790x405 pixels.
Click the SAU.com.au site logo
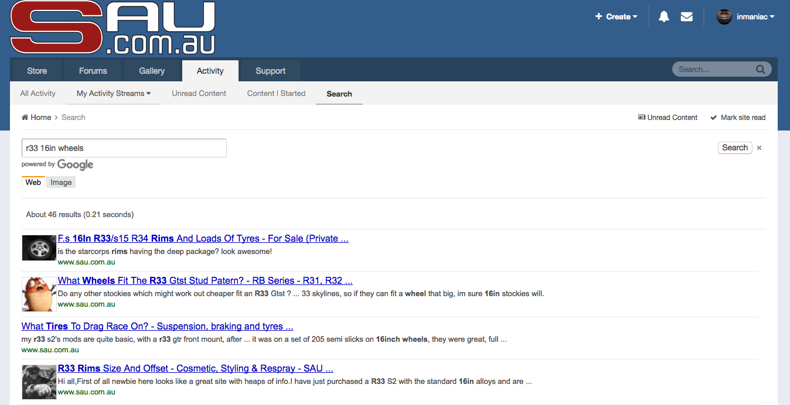coord(113,28)
